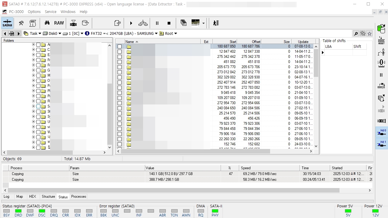
Task: Switch to the HEX tab
Action: pyautogui.click(x=32, y=197)
